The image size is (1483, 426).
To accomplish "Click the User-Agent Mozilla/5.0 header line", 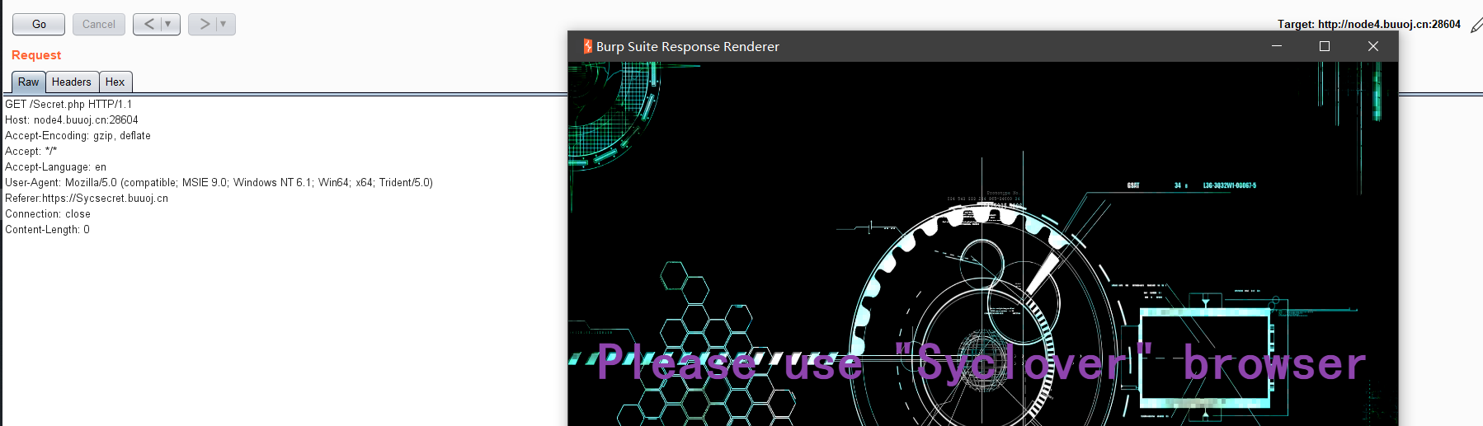I will click(219, 183).
